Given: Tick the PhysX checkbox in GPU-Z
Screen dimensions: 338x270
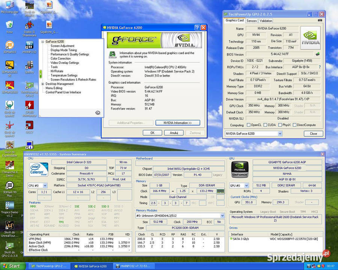Looking at the screenshot, I should pos(279,125).
